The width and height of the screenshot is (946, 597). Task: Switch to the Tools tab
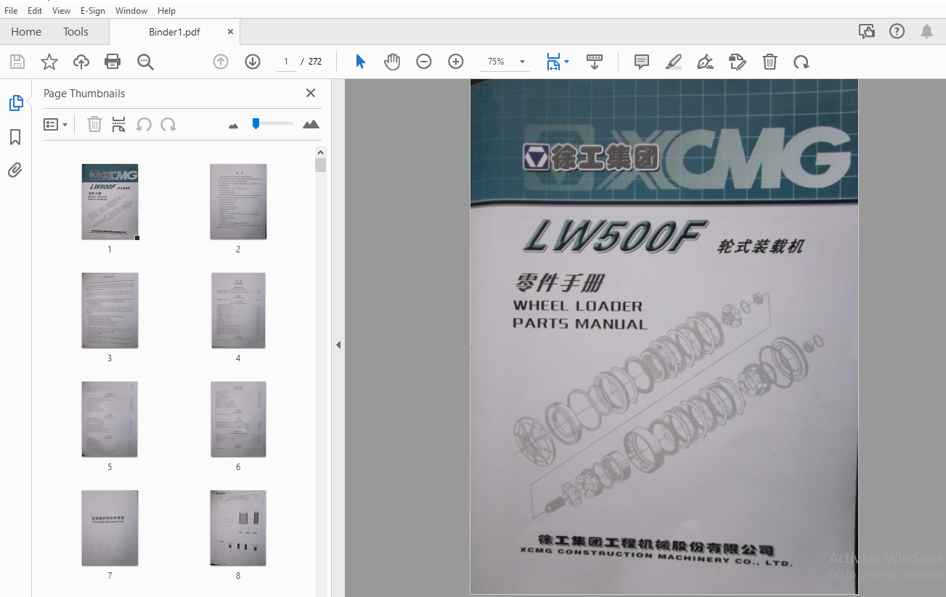point(76,31)
